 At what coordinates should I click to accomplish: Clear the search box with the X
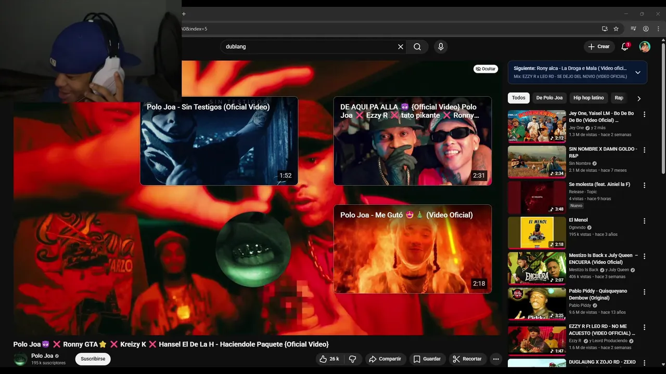pyautogui.click(x=401, y=47)
